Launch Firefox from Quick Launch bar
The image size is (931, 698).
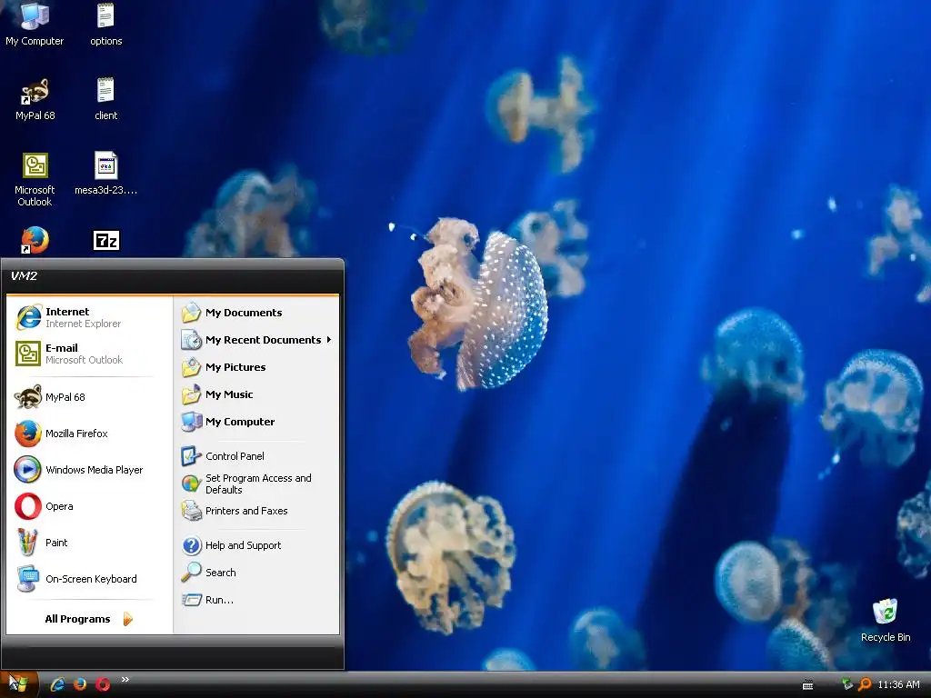[x=80, y=684]
